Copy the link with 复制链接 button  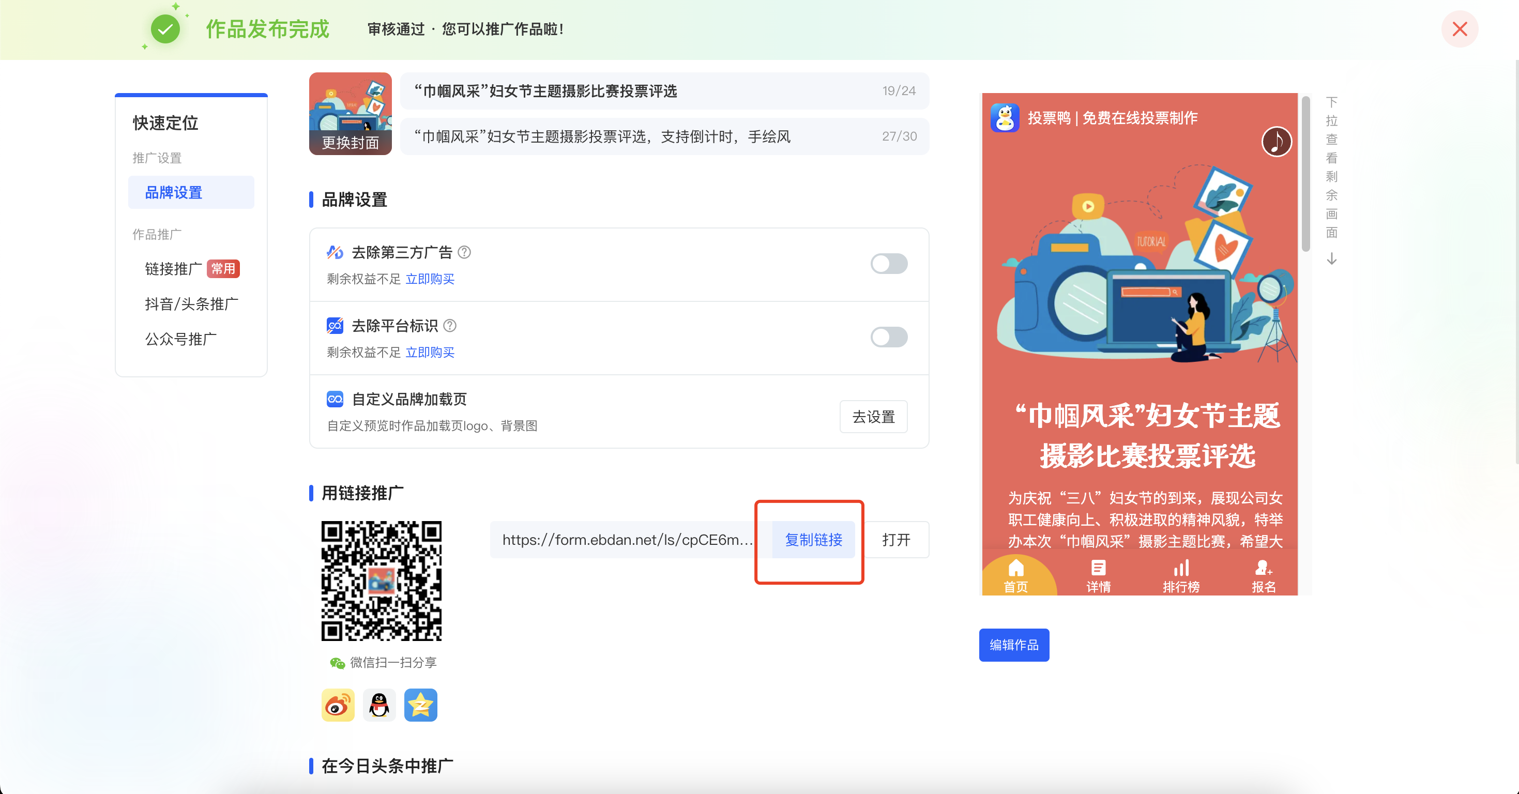(813, 539)
